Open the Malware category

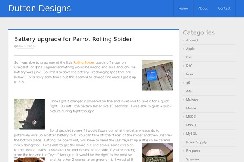[x=192, y=100]
